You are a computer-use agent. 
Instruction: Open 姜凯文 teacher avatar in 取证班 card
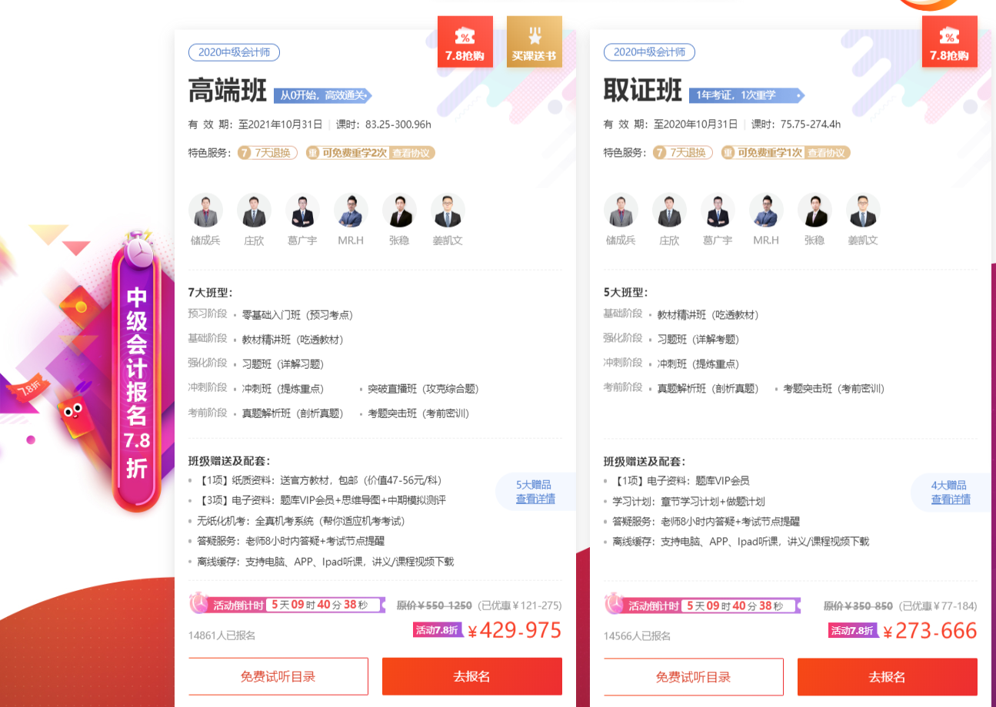[x=863, y=211]
